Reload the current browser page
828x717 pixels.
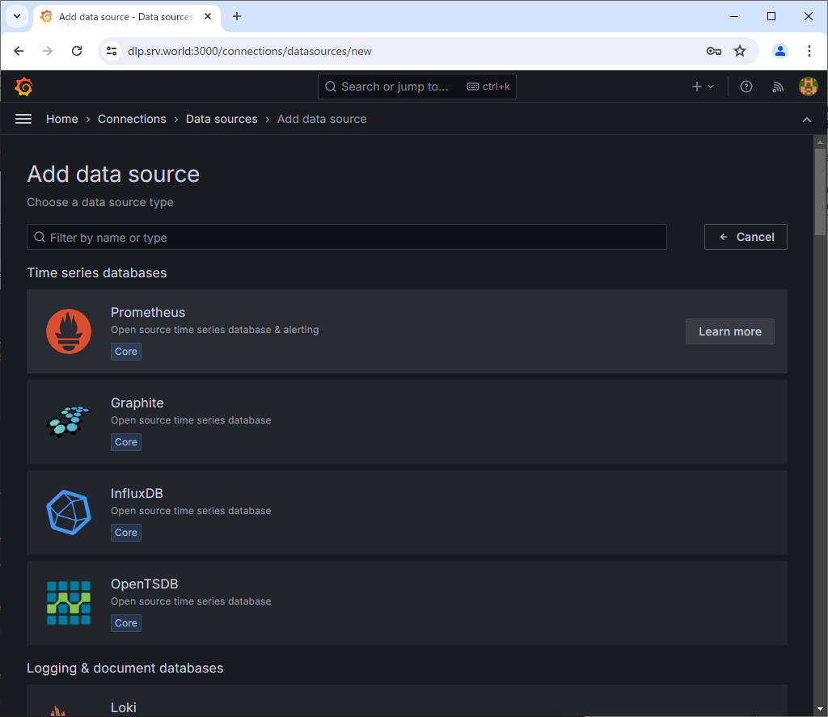[x=77, y=51]
